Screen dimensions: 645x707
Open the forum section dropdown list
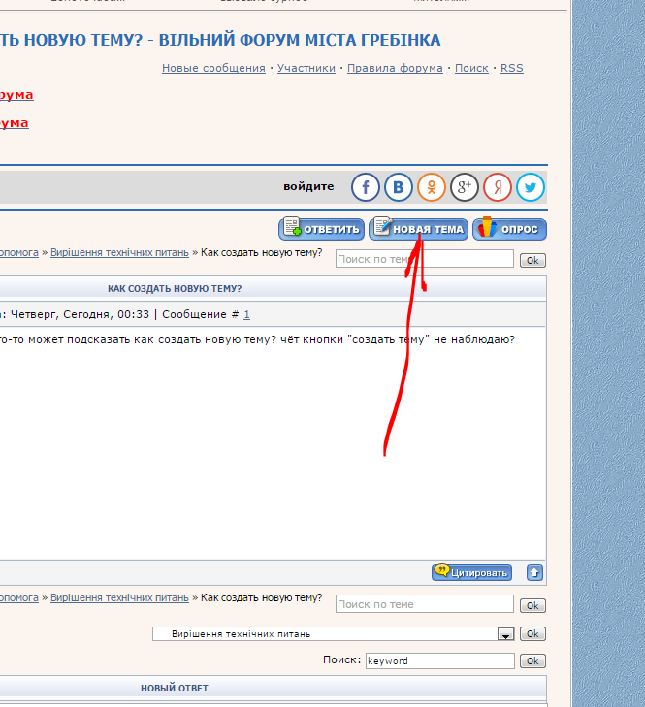pos(504,634)
